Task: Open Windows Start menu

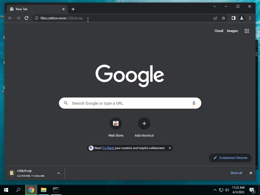Action: [6, 190]
